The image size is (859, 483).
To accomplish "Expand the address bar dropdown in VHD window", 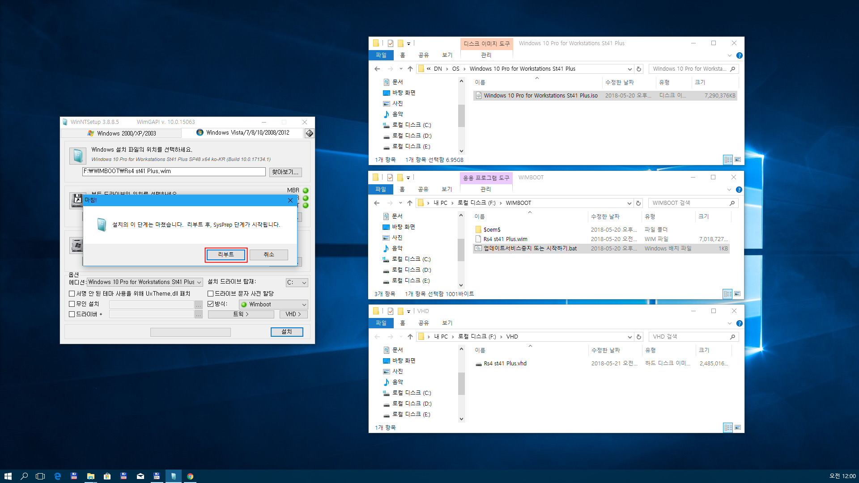I will pos(629,337).
